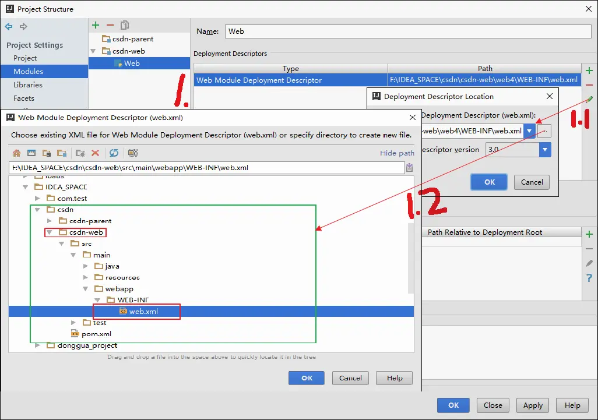Image resolution: width=598 pixels, height=420 pixels.
Task: Collapse csdn-web in the modules list
Action: (x=93, y=51)
